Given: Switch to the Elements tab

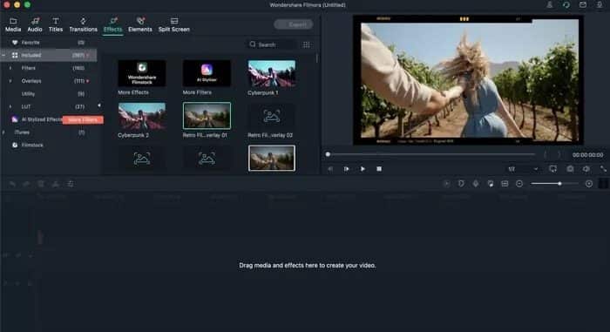Looking at the screenshot, I should [x=140, y=24].
